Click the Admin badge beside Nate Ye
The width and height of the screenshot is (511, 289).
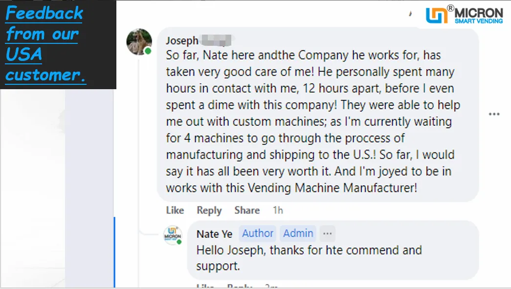click(x=298, y=233)
